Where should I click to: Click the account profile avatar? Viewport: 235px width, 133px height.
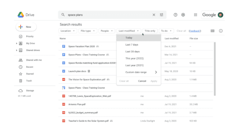220,15
